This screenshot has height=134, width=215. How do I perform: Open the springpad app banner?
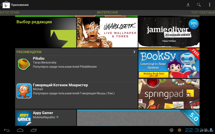169,94
